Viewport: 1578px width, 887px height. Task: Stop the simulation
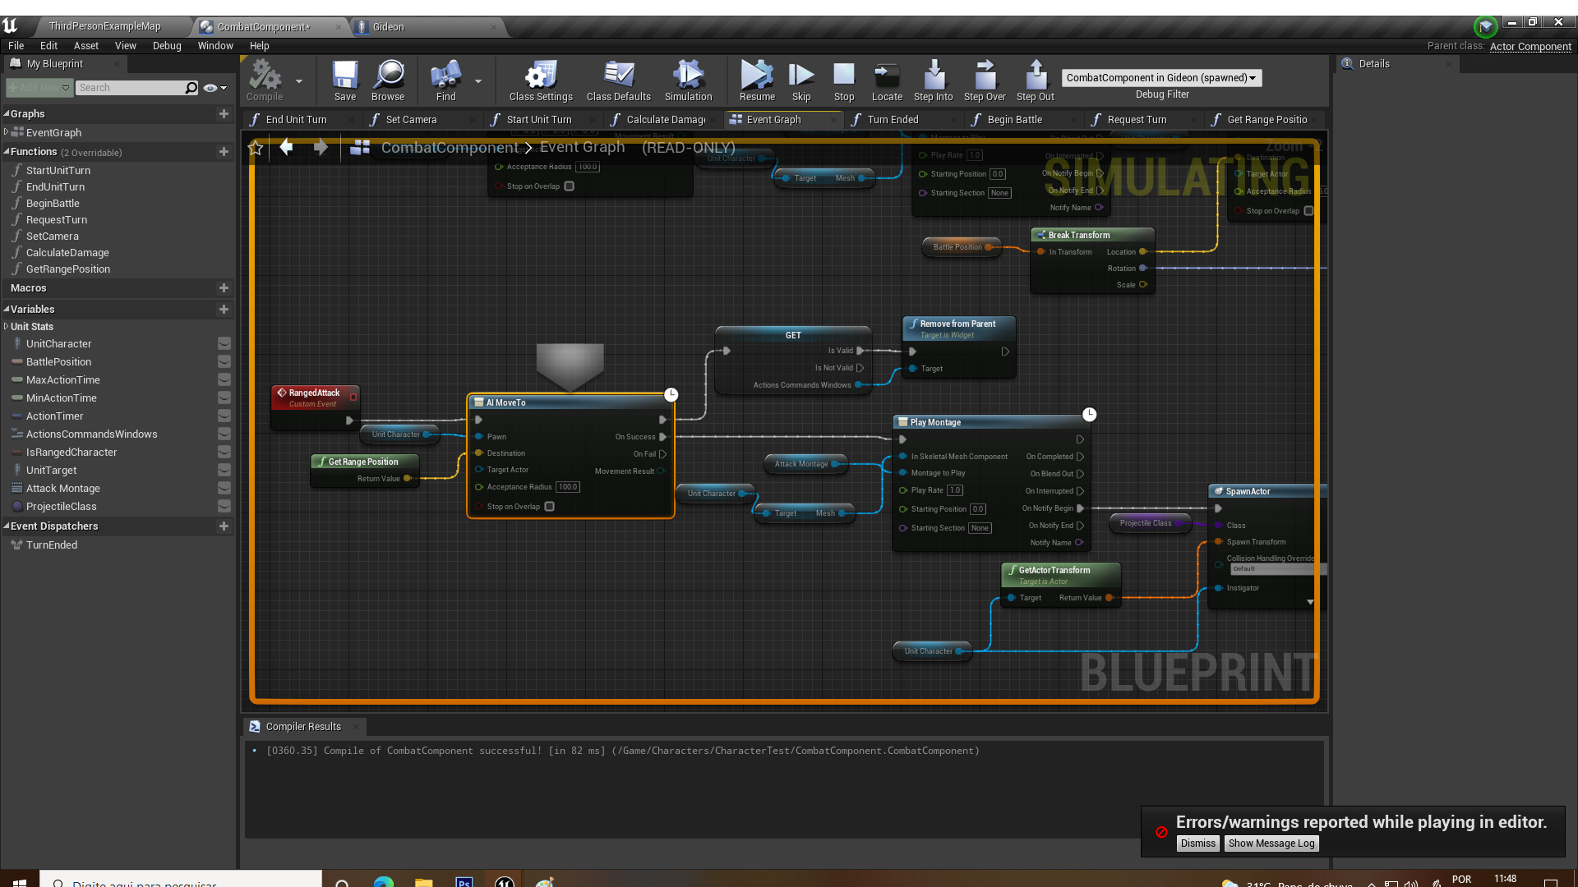click(844, 76)
